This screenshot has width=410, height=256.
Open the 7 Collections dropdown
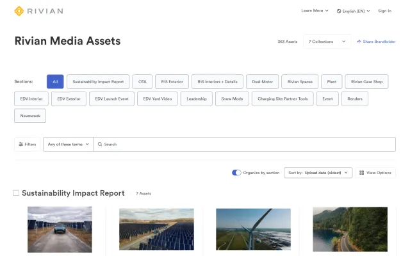pos(327,42)
